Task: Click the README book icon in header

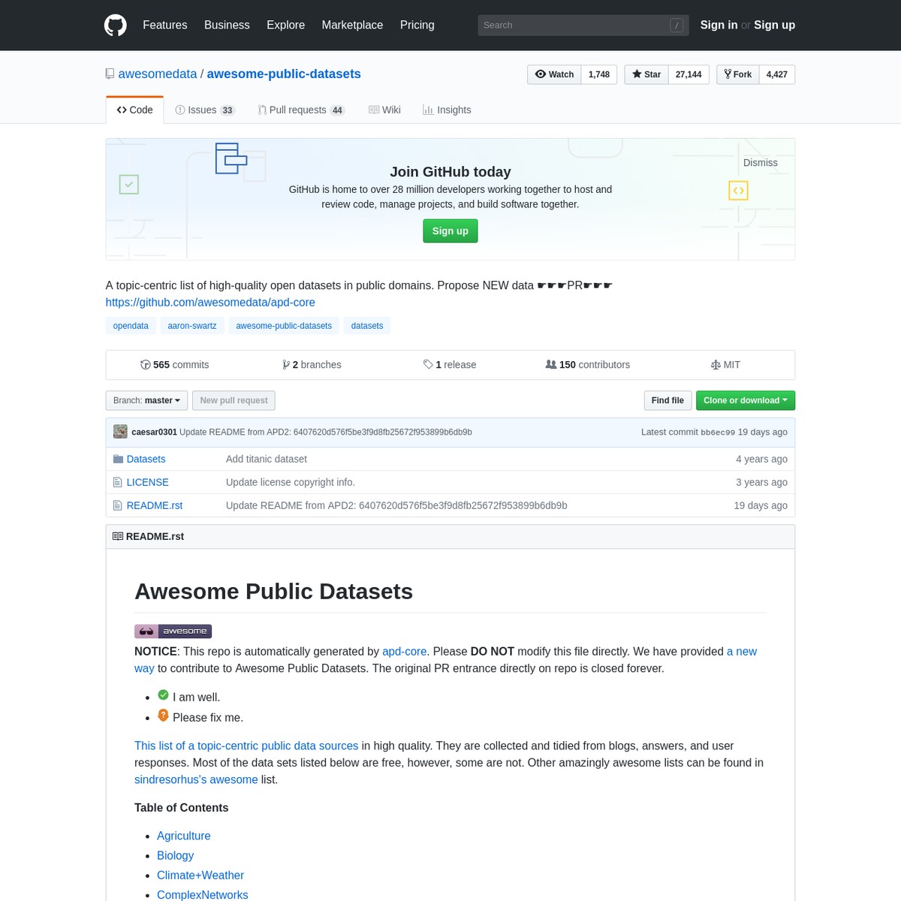Action: [x=118, y=536]
